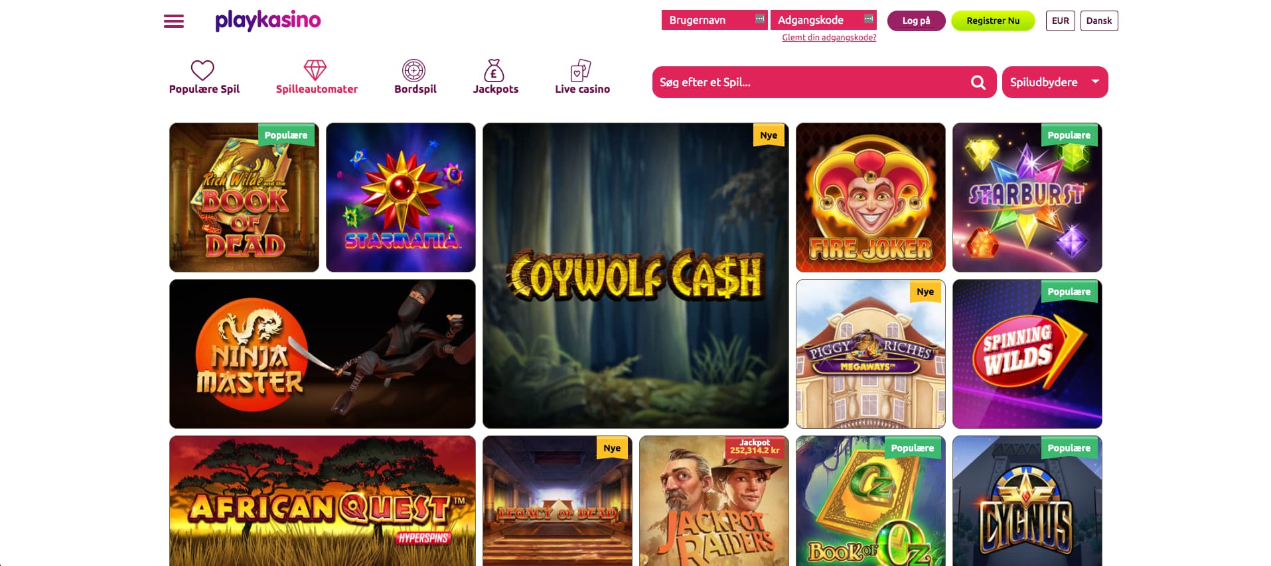Click the password manager icon in Brugernavn
This screenshot has width=1271, height=566.
tap(760, 19)
